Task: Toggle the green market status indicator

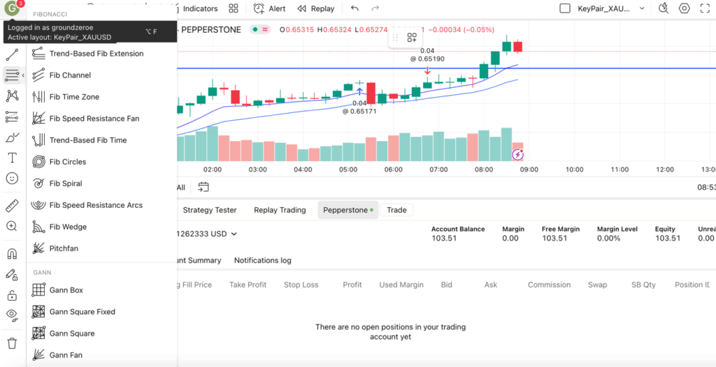Action: point(255,29)
